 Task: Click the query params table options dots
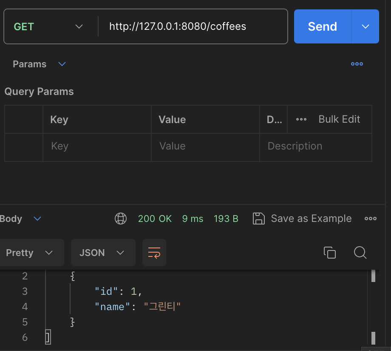click(301, 119)
